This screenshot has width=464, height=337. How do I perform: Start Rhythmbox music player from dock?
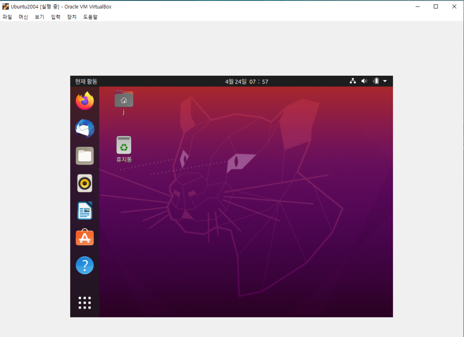(x=85, y=183)
